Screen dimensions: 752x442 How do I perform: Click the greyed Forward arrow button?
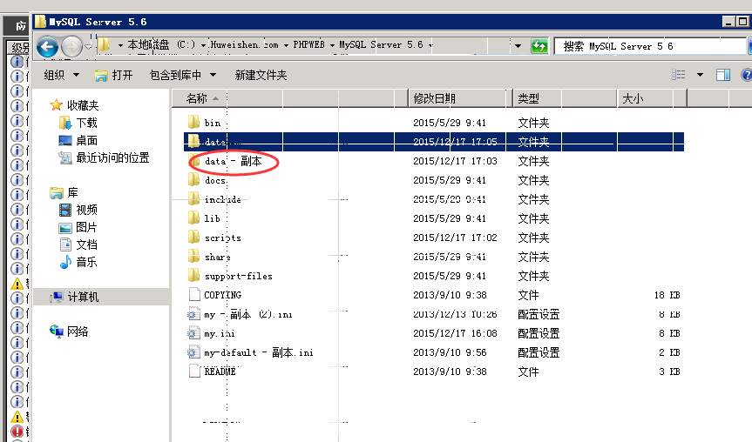(72, 46)
